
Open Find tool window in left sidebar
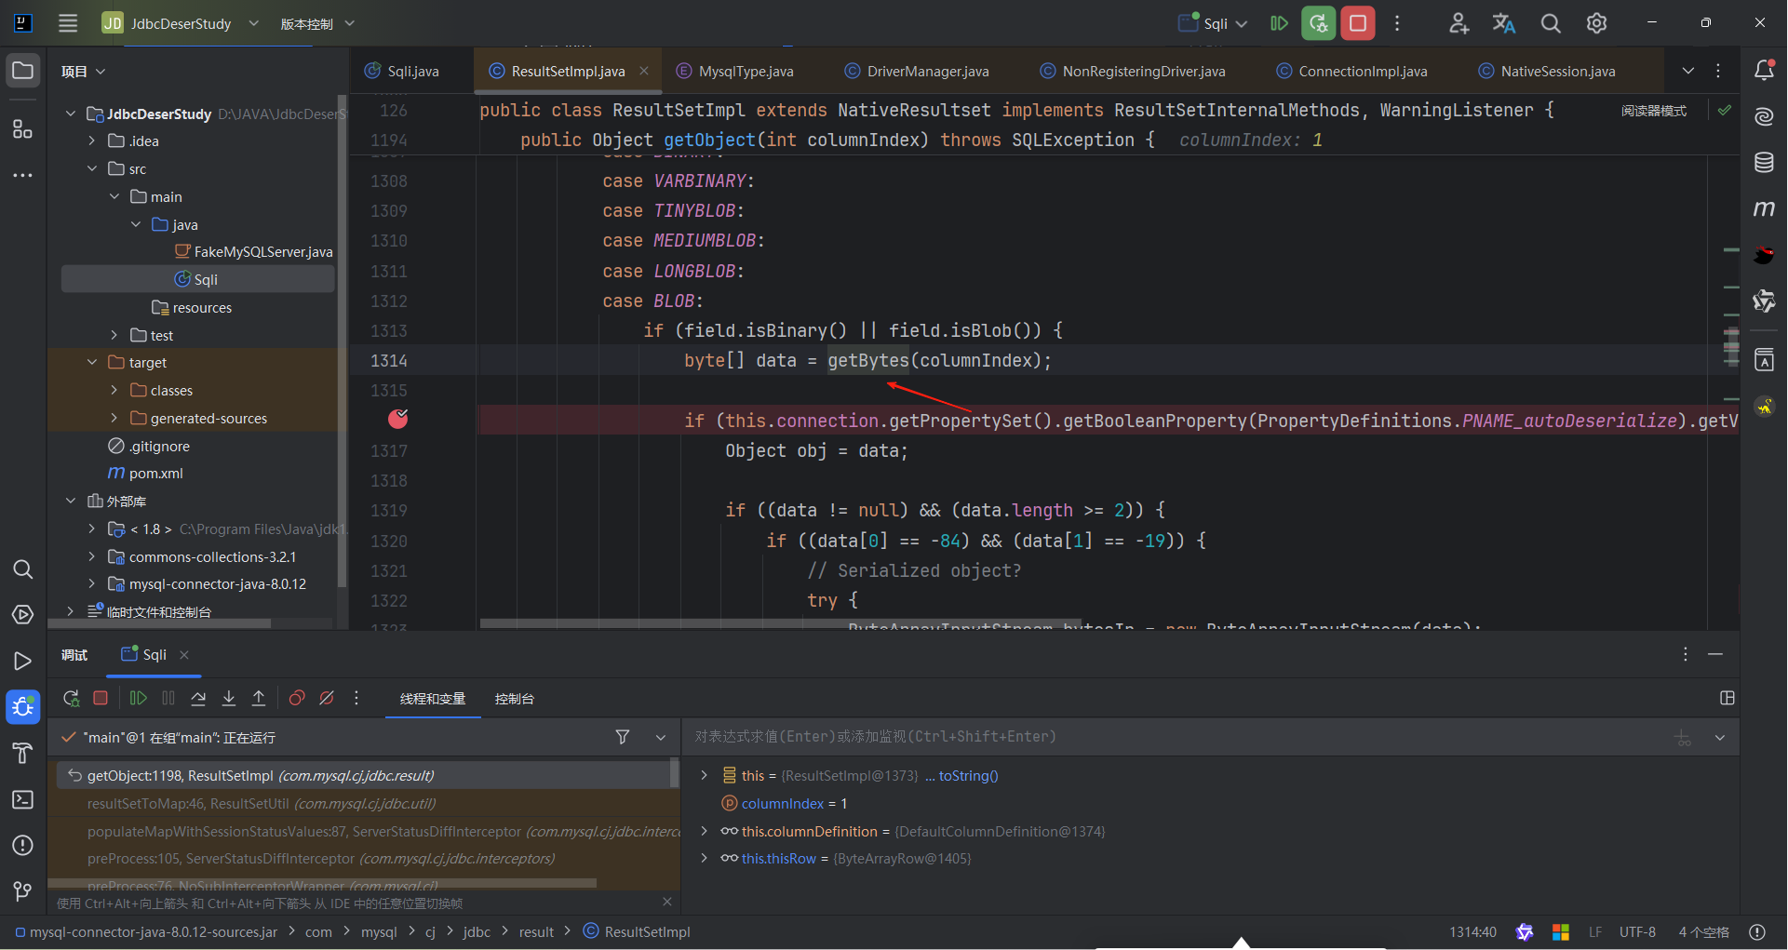[23, 569]
